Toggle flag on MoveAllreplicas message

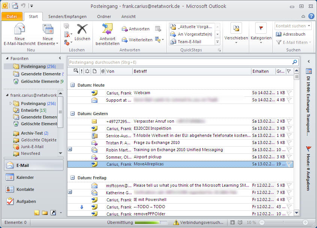coord(289,164)
